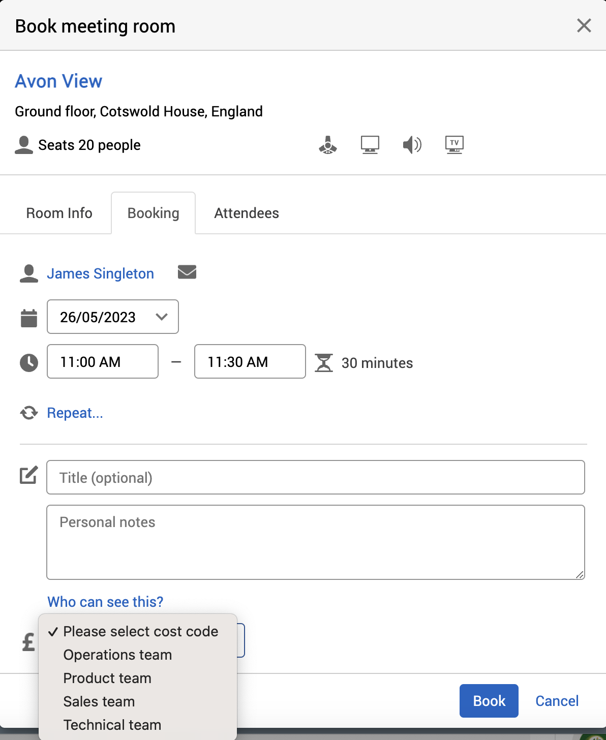Click the fan amenity icon

(328, 145)
